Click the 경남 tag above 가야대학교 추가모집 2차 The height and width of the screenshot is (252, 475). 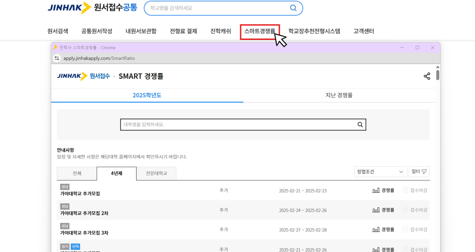65,206
